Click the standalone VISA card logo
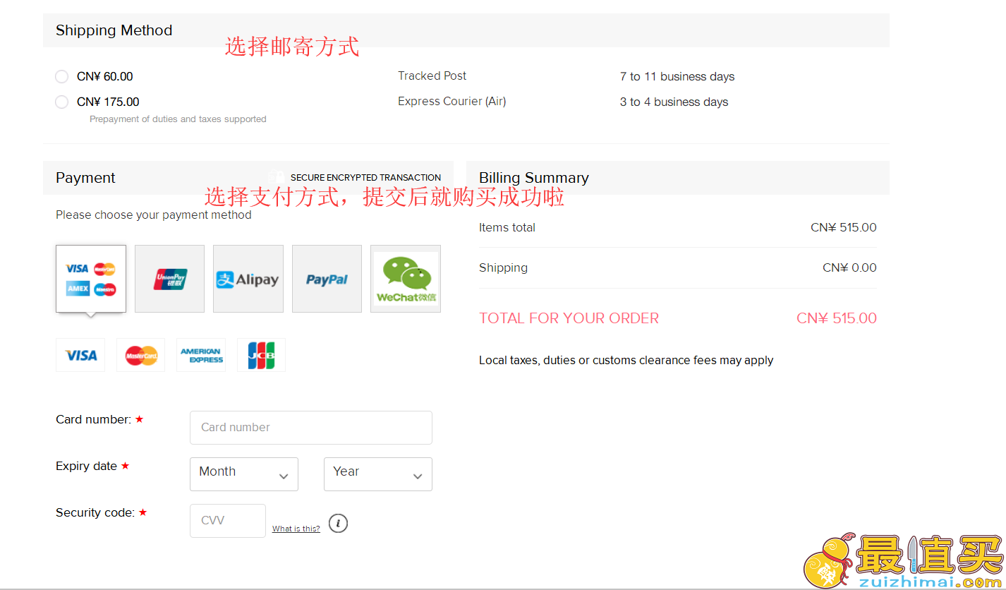1006x590 pixels. click(80, 355)
